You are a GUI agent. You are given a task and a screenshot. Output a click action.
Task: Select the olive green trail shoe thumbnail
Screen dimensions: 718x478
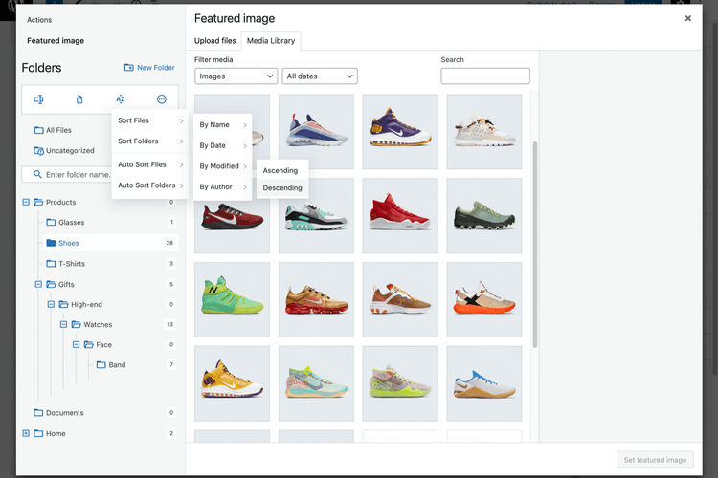coord(484,215)
